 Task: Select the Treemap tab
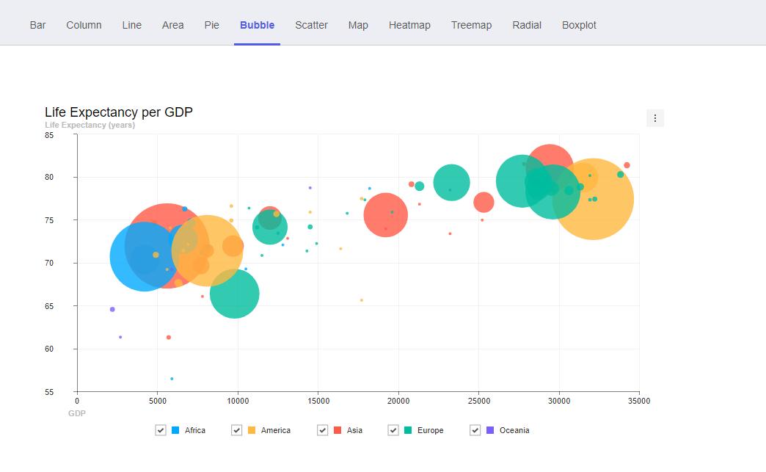471,25
